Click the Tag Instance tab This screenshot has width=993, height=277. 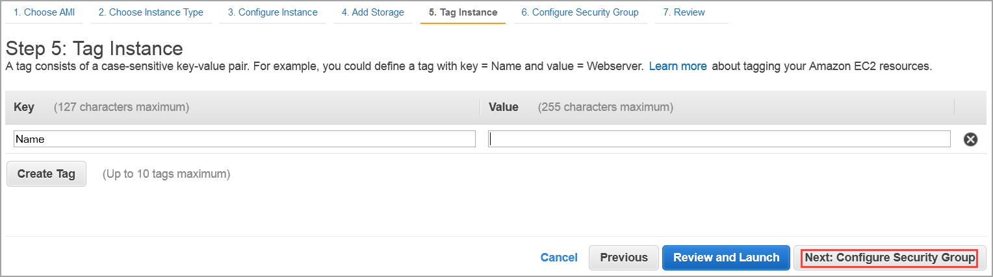[x=463, y=12]
